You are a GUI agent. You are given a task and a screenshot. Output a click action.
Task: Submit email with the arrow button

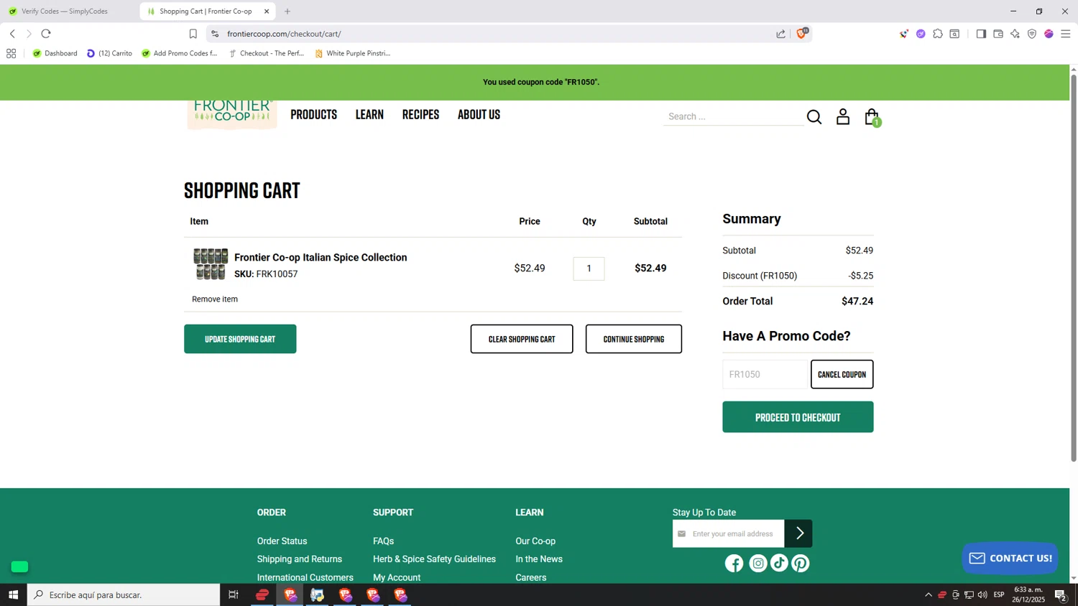(798, 533)
